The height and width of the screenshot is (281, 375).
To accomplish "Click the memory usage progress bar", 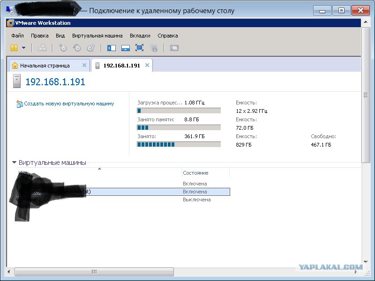I will tap(179, 127).
